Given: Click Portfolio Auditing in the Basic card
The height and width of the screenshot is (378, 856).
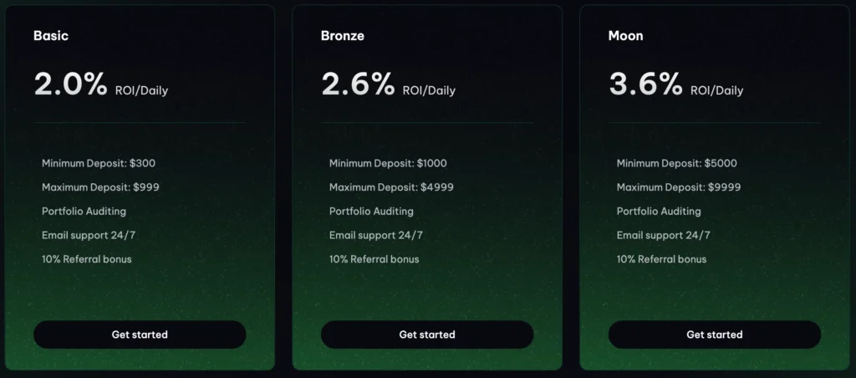Looking at the screenshot, I should tap(84, 212).
